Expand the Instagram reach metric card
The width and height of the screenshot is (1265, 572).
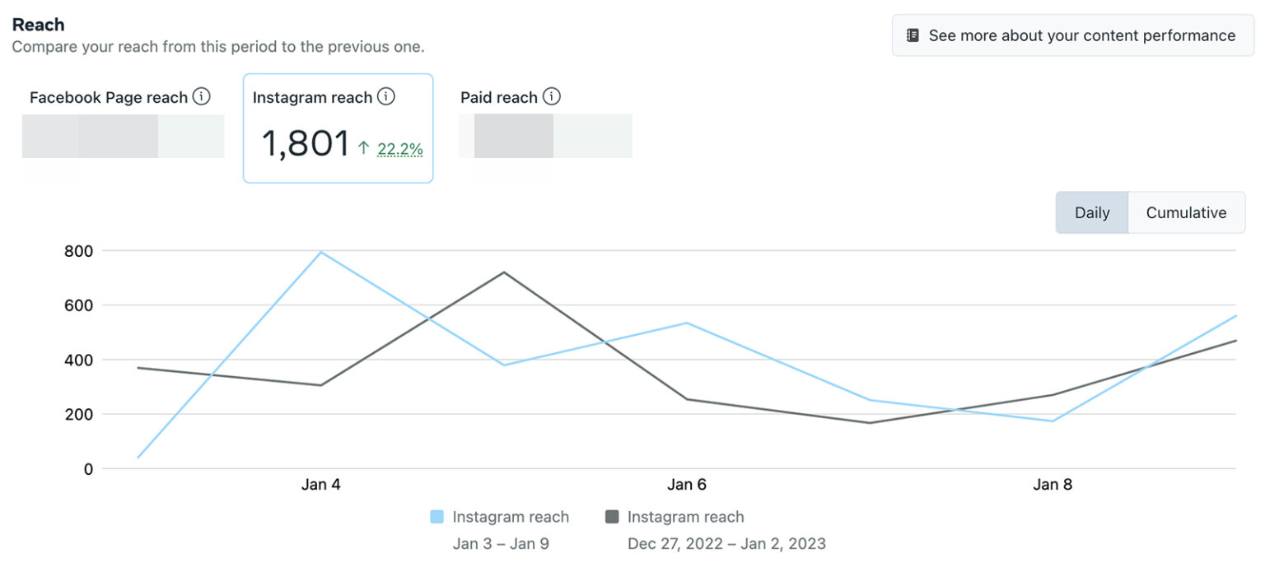coord(338,128)
